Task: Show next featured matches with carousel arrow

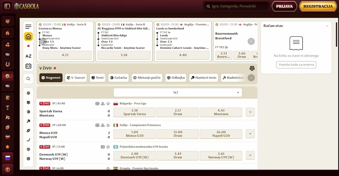Action: (x=251, y=41)
